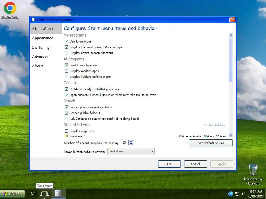Click the blue arrow tray icon
This screenshot has width=266, height=199.
point(231,194)
